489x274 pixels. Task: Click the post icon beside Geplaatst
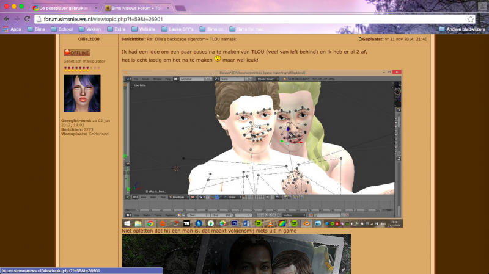tap(360, 39)
